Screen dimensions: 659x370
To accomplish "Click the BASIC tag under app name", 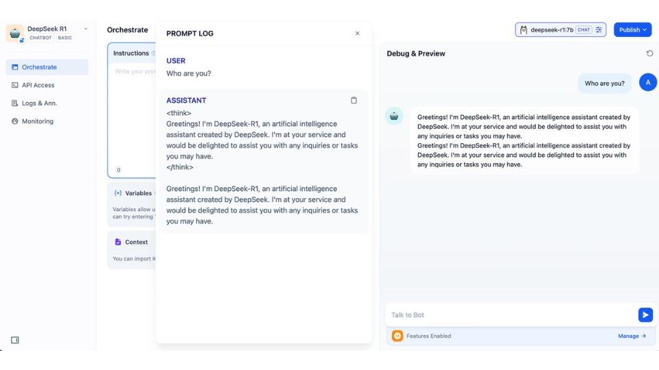I will click(x=65, y=38).
